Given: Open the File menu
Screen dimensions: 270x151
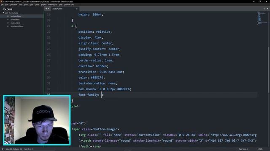Looking at the screenshot, I should point(2,5).
